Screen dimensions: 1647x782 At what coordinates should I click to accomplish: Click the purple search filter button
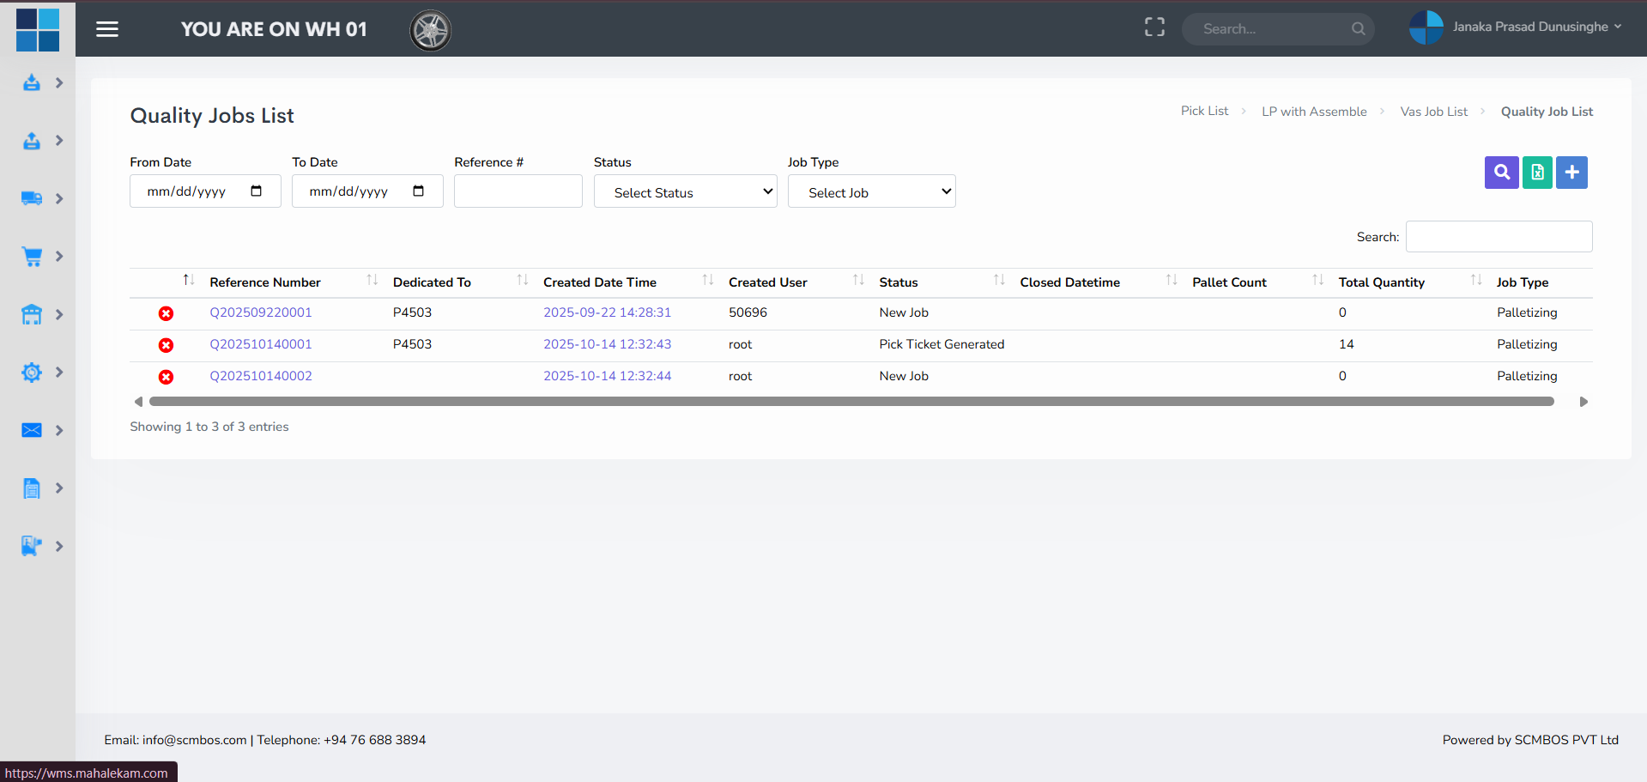[1501, 173]
